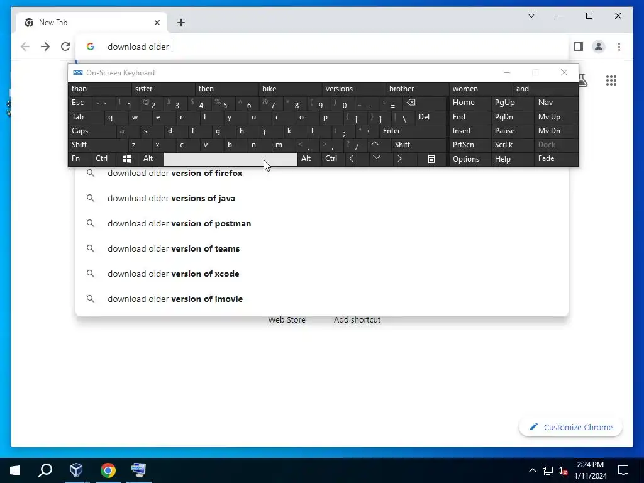The width and height of the screenshot is (644, 483).
Task: Open the VirtualBox taskbar icon
Action: [76, 470]
